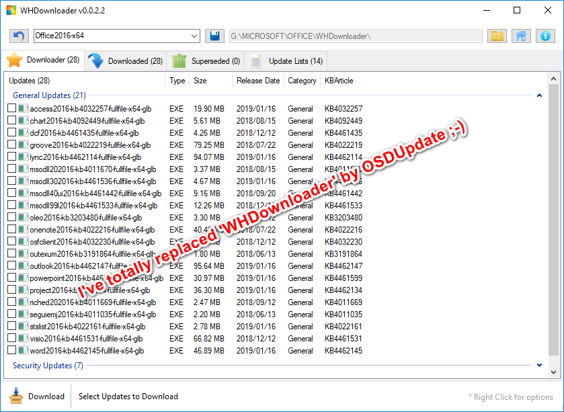The width and height of the screenshot is (564, 412).
Task: Select the word2016-kb4462145-fullfile-x64-glb row name
Action: pyautogui.click(x=87, y=351)
